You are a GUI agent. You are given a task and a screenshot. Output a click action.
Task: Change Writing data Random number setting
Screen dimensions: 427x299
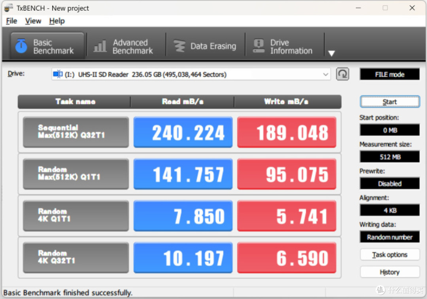click(x=390, y=237)
